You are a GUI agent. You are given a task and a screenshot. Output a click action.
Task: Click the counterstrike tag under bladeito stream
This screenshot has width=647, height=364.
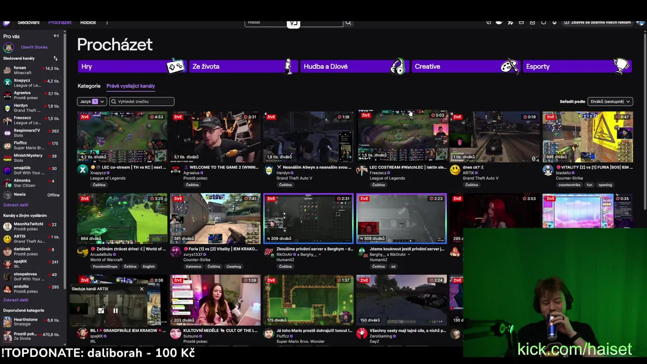click(x=569, y=185)
